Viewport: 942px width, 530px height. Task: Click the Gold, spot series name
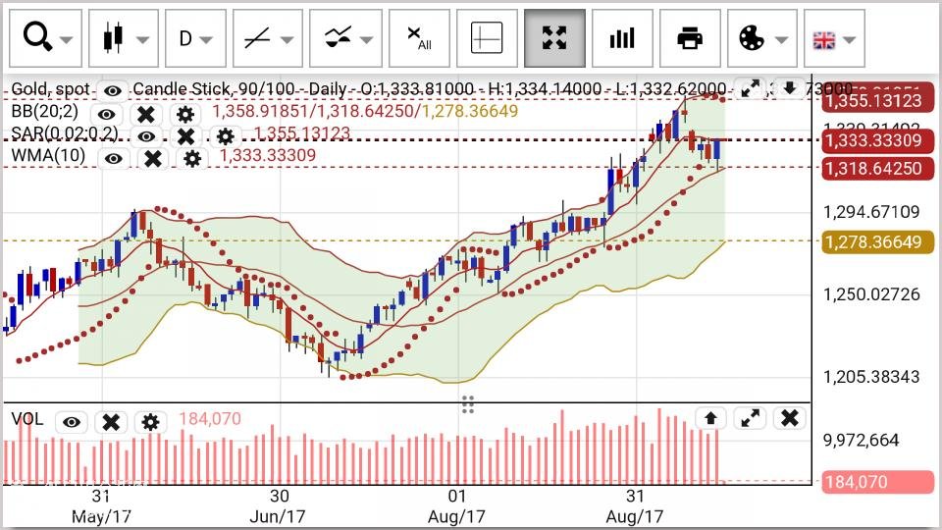pos(50,89)
